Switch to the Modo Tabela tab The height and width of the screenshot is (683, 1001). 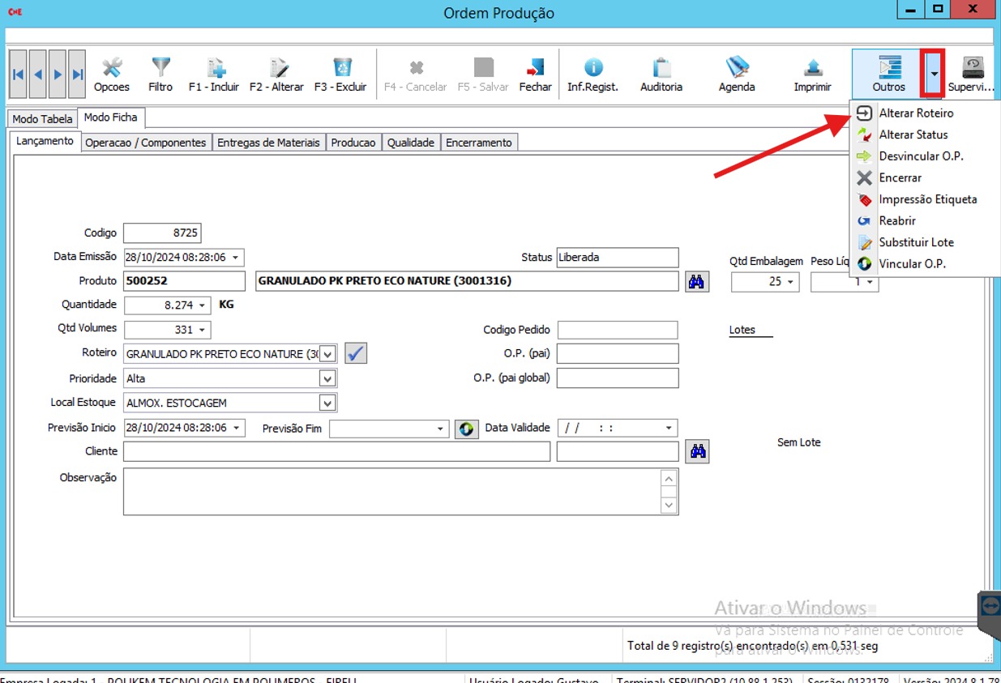[x=42, y=119]
